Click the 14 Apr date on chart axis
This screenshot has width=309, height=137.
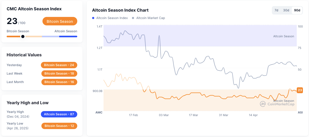point(253,115)
